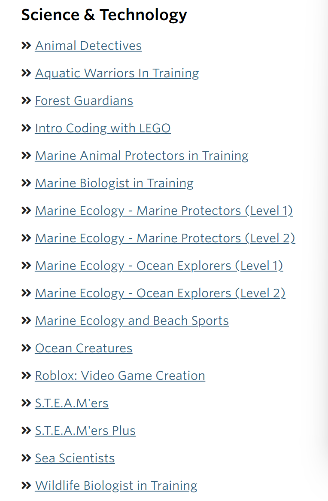Click the chevron bullet beside Animal Detectives

(x=26, y=46)
